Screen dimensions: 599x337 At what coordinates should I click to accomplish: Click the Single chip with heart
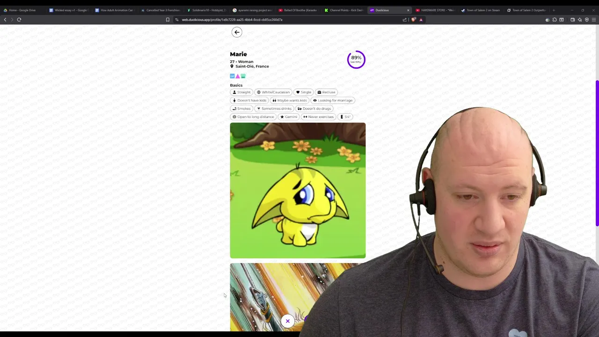pos(304,92)
